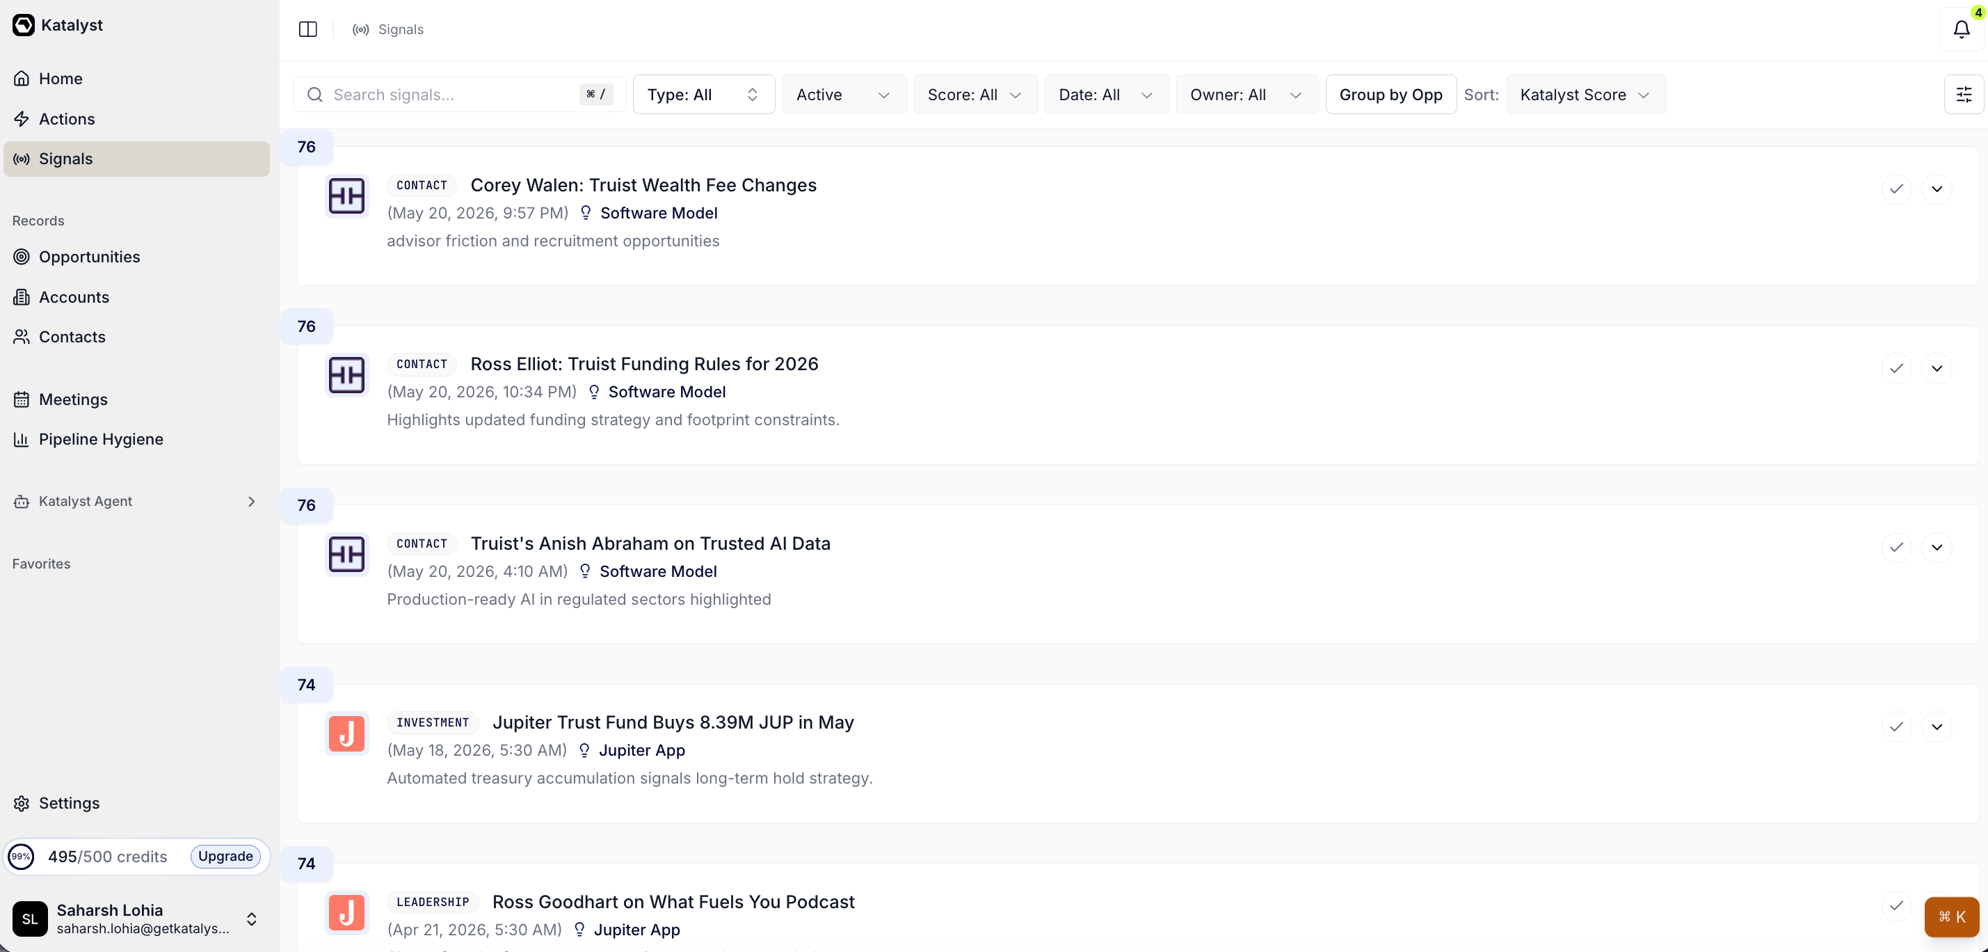Open Ross Elliot: Truist Funding Rules title
The image size is (1988, 952).
(643, 365)
